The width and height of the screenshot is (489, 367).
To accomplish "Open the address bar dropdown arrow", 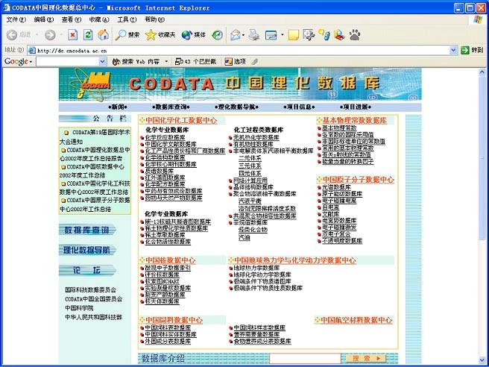I will tap(453, 50).
